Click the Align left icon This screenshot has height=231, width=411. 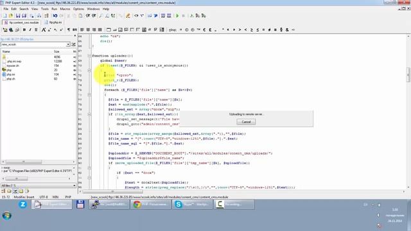82,30
